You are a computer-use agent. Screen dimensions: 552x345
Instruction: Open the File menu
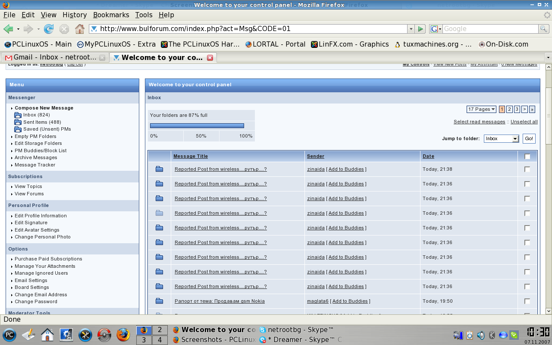click(x=9, y=15)
